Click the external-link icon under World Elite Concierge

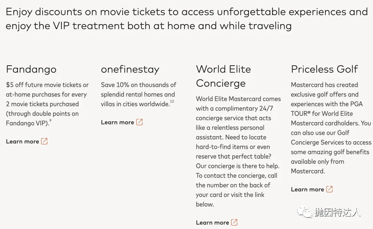click(234, 222)
